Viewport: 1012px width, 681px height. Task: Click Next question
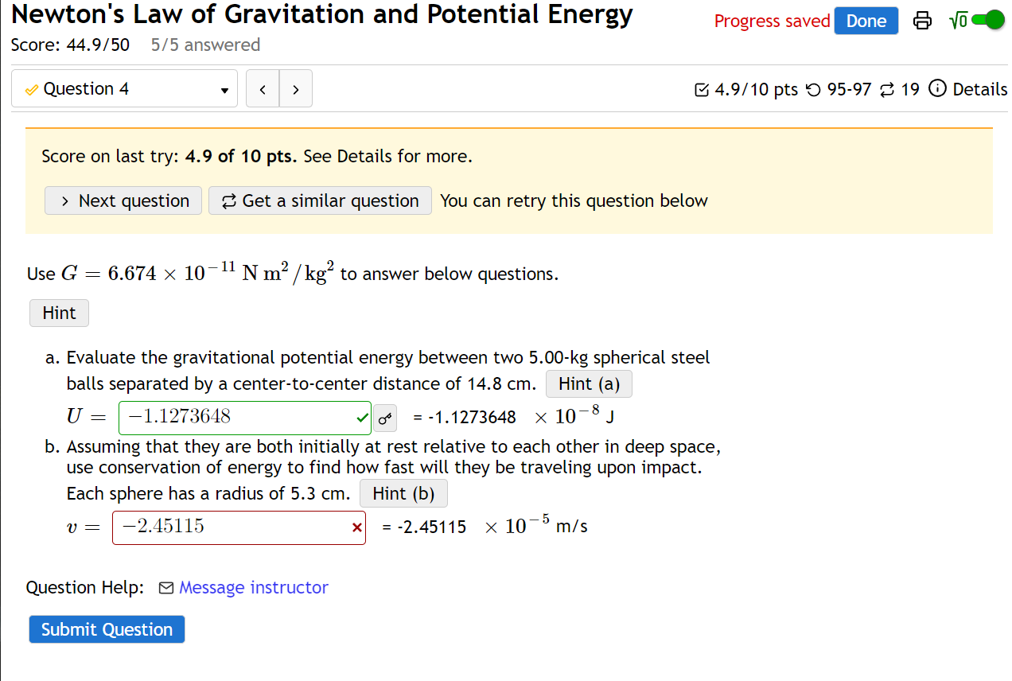[123, 200]
